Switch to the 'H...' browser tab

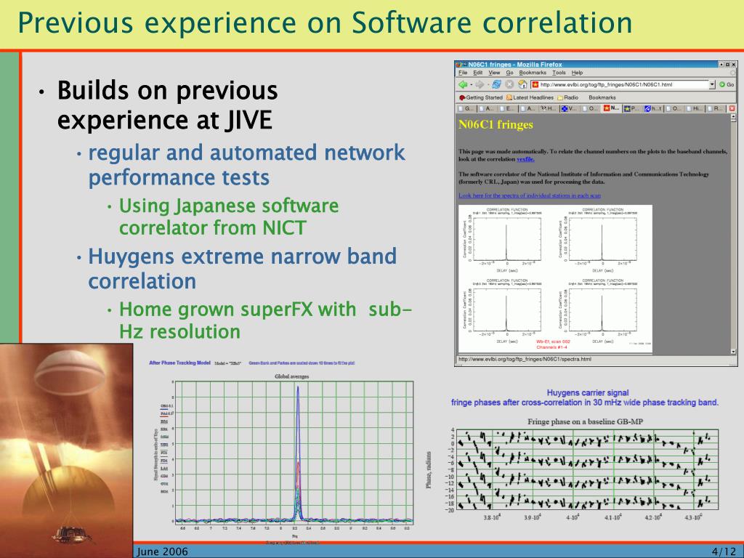[x=549, y=109]
